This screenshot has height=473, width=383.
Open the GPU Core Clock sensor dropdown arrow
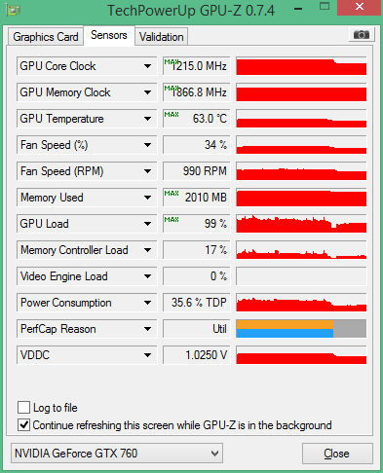pyautogui.click(x=147, y=66)
